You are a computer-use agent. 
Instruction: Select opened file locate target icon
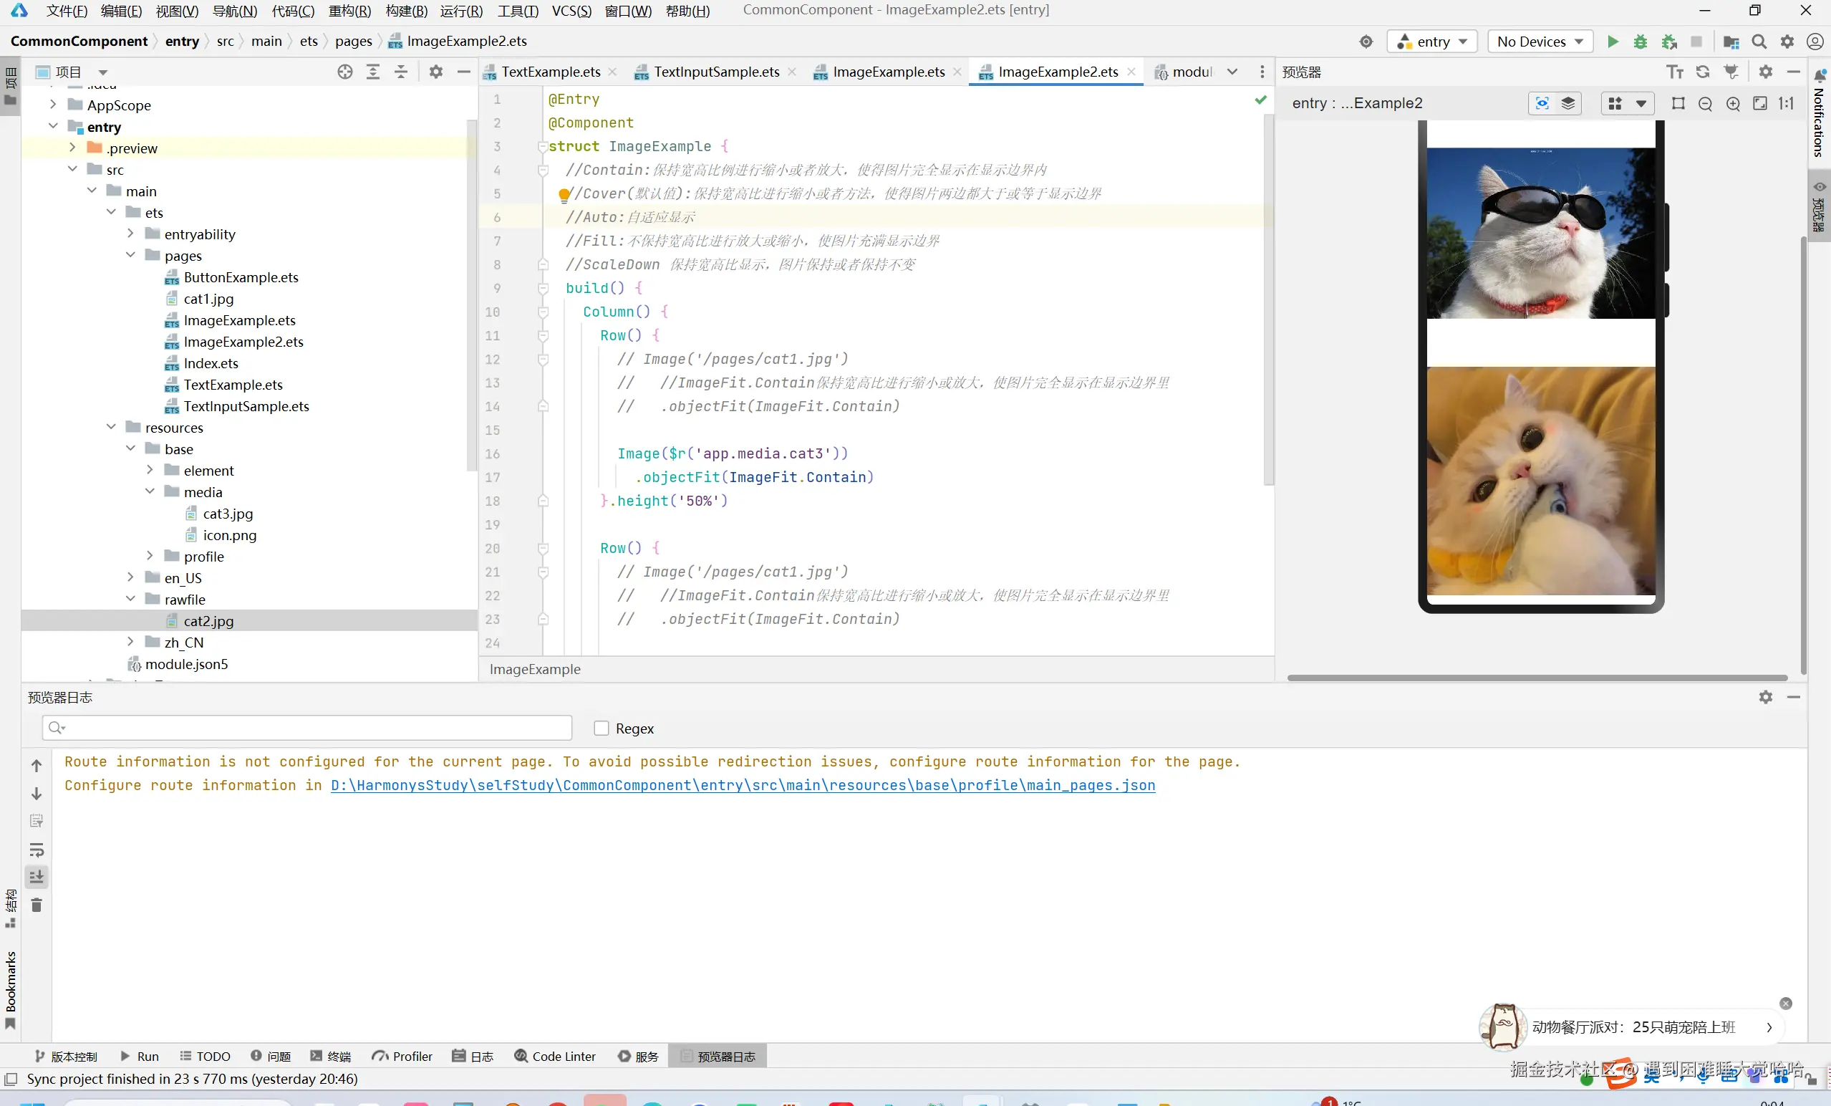[345, 72]
